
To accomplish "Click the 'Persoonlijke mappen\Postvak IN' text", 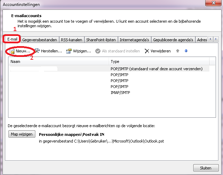I will pyautogui.click(x=71, y=134).
